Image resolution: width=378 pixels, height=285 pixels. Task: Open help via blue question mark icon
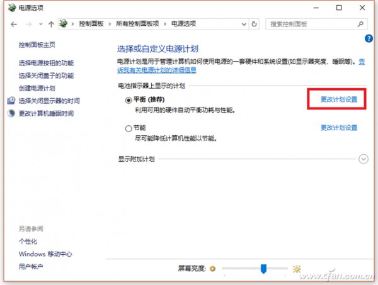click(x=369, y=39)
